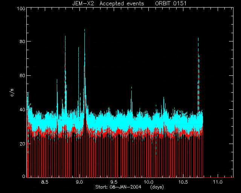
Task: Click the plot title 'JEM-X2 Accepted events'
Action: [x=108, y=3]
